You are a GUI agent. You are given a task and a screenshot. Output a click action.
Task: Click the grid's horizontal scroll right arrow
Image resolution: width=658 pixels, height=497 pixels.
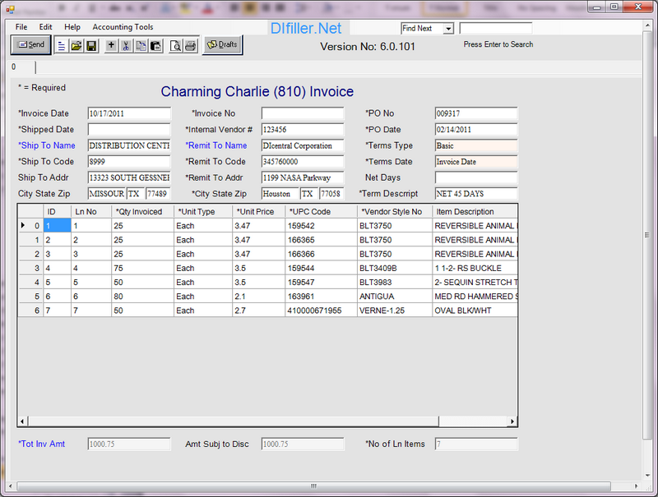coord(512,421)
